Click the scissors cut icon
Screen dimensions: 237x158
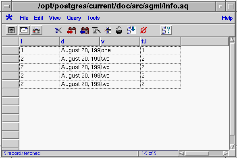click(x=58, y=30)
